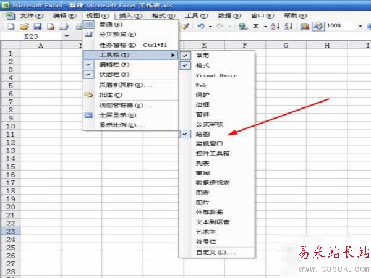The image size is (371, 278).
Task: Click the Insert Hyperlink globe icon
Action: click(x=243, y=26)
